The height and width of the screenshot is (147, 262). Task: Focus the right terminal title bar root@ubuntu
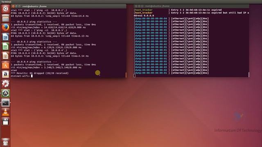click(x=191, y=6)
